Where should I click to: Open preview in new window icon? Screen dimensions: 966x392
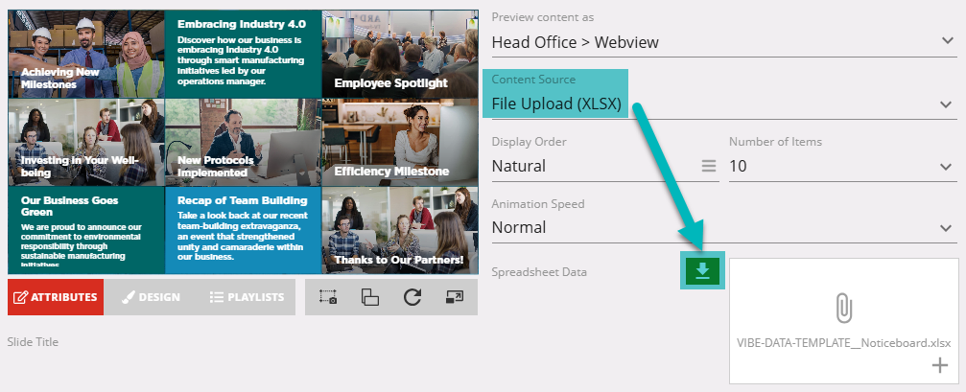454,297
